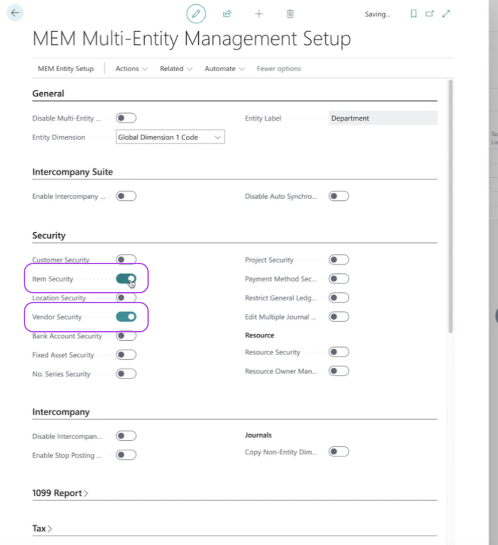Click the Journals group heading

(258, 435)
